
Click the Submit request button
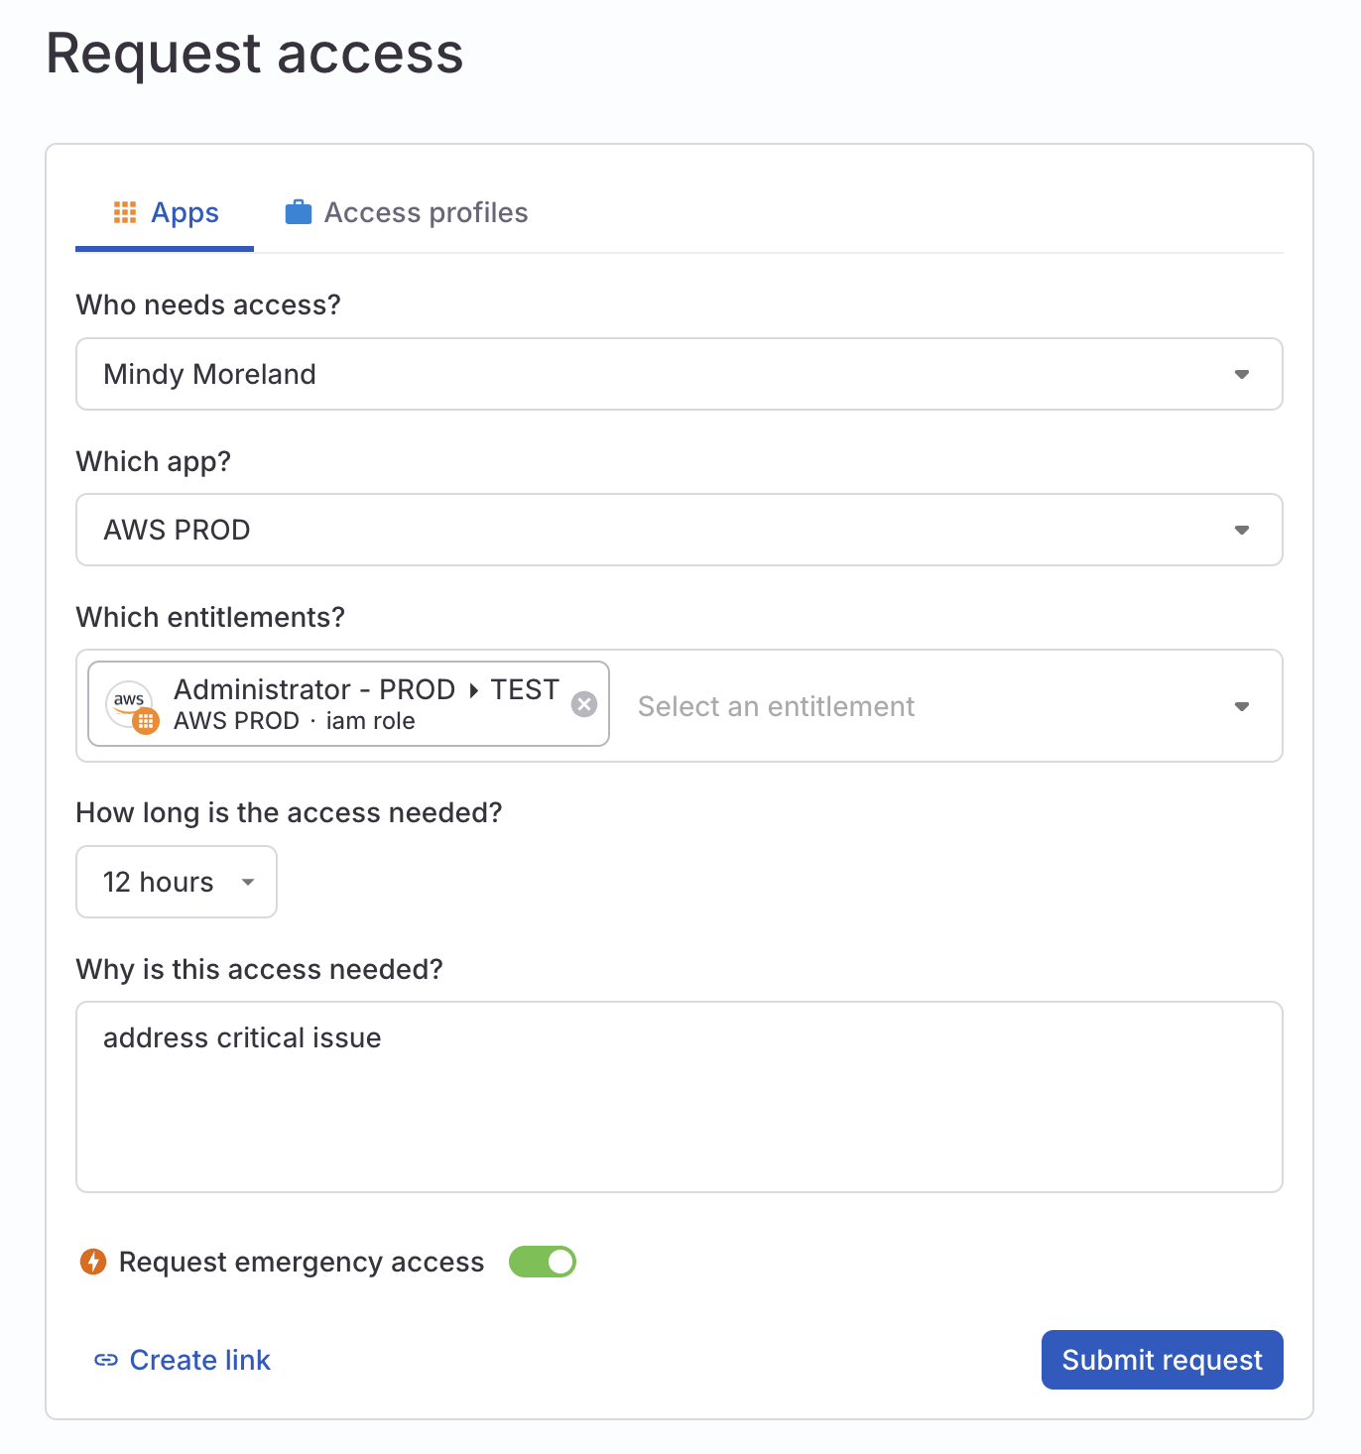(x=1162, y=1360)
